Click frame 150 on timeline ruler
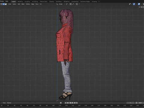Screen dimensions: 144x108 pyautogui.click(x=86, y=106)
